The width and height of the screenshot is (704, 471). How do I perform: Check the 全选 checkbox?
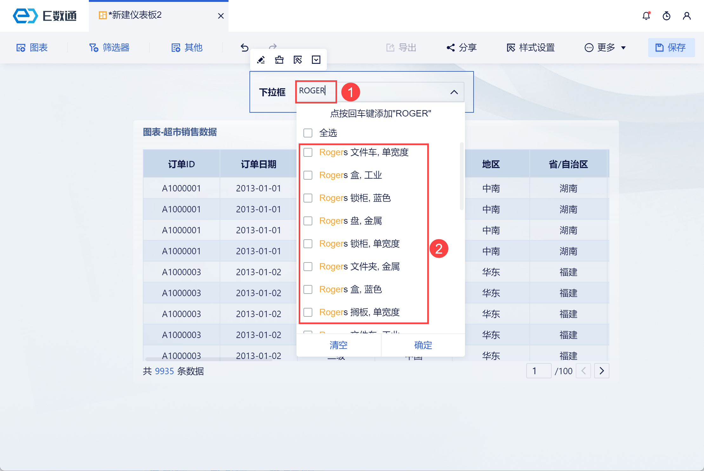pyautogui.click(x=308, y=133)
